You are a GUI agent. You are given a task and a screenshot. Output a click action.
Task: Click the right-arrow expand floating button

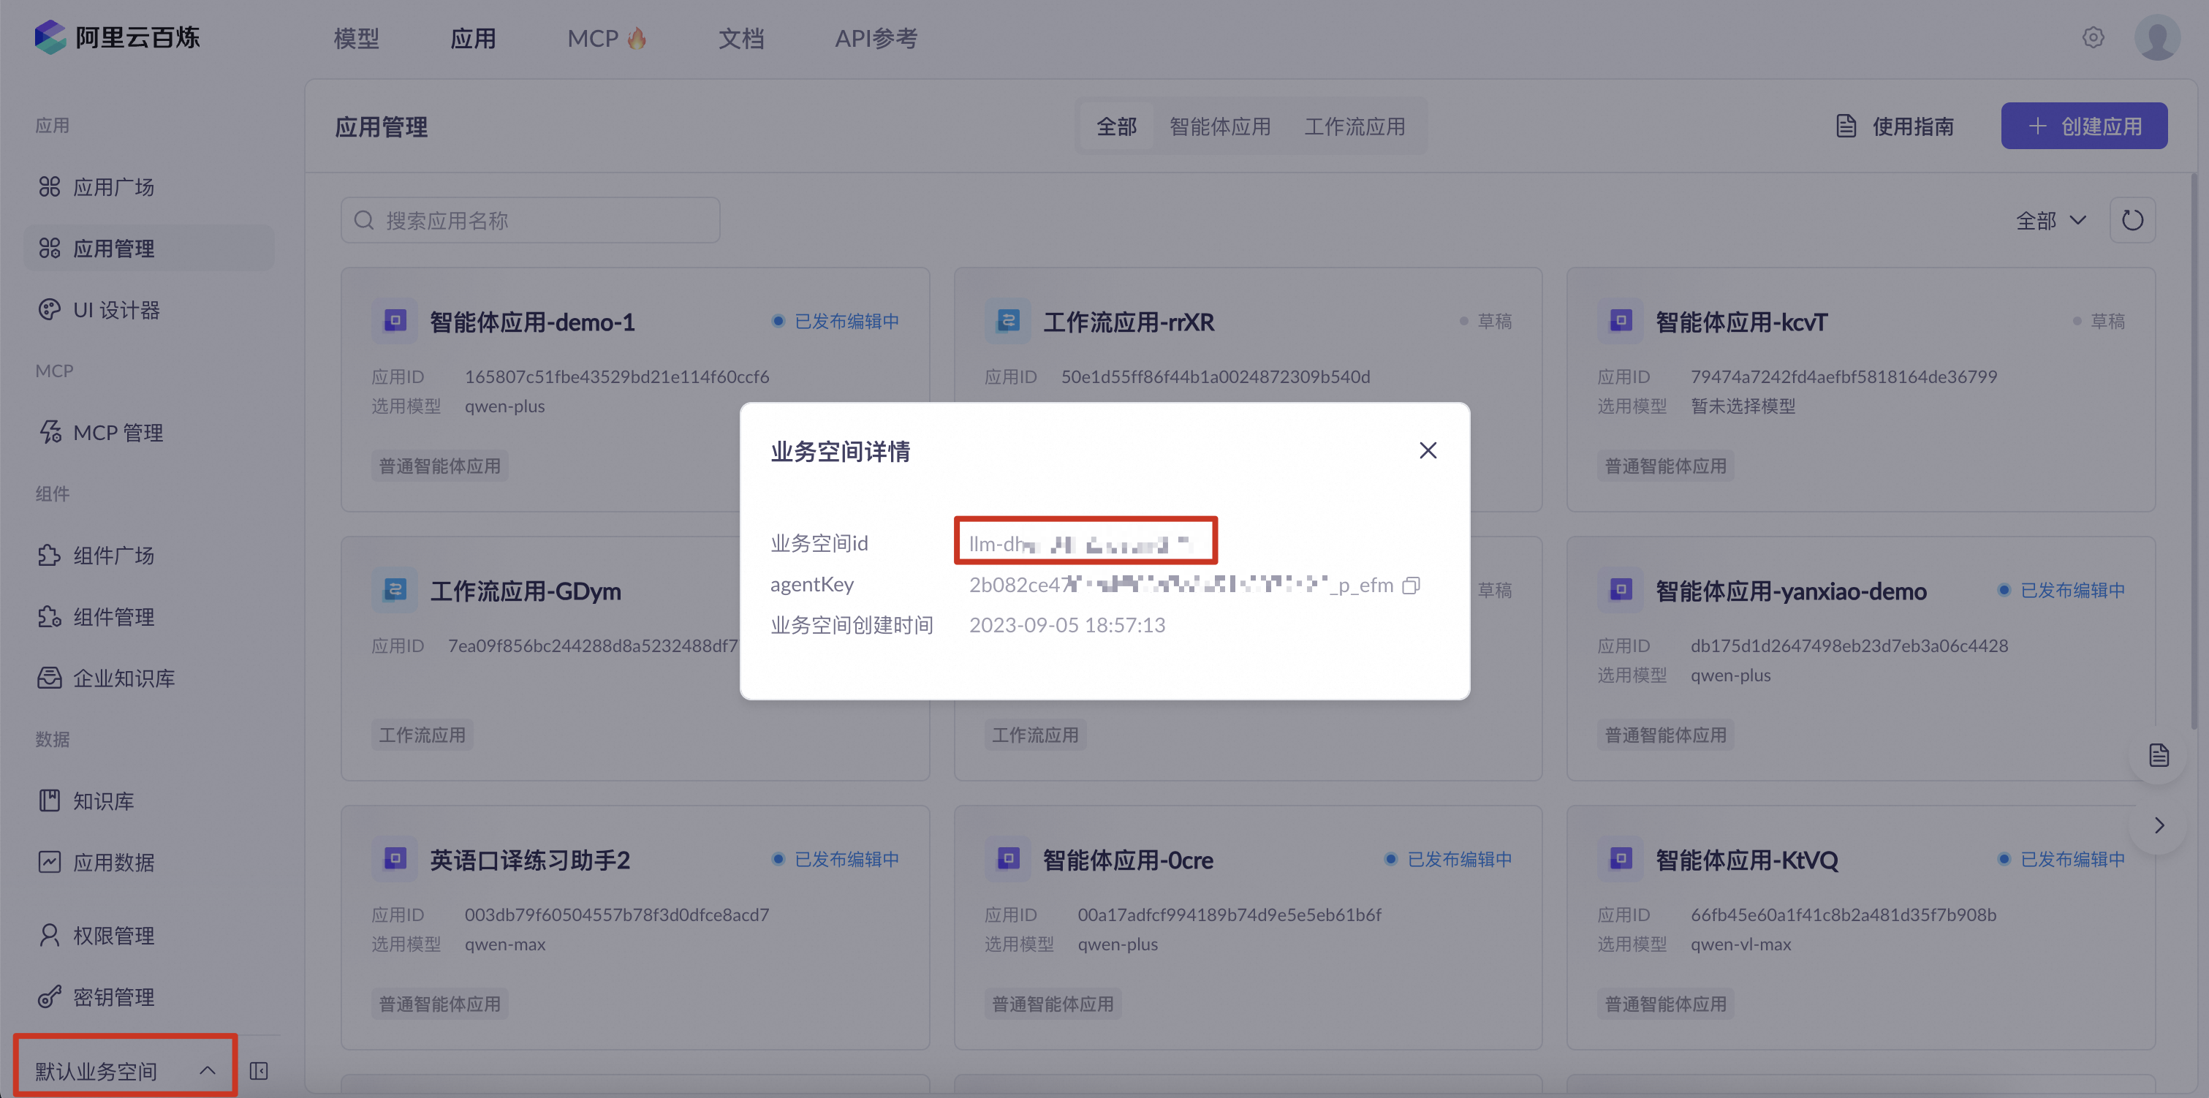pos(2159,825)
